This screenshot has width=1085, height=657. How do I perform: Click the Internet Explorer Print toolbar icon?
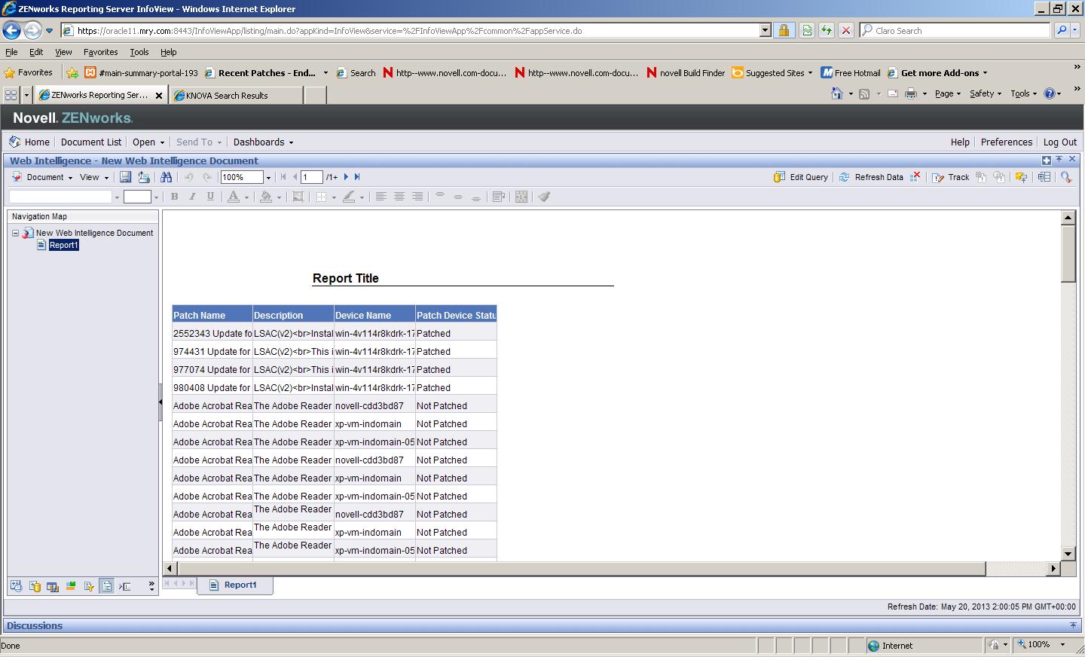911,93
